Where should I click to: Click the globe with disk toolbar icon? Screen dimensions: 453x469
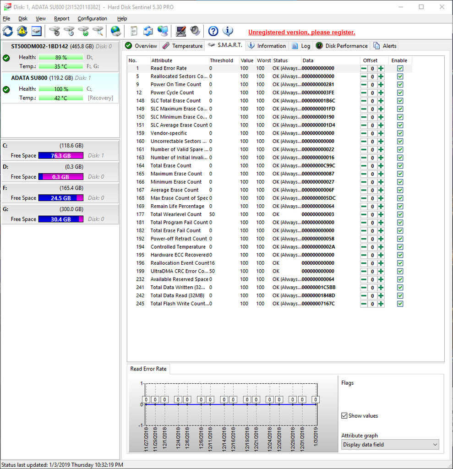coord(116,31)
